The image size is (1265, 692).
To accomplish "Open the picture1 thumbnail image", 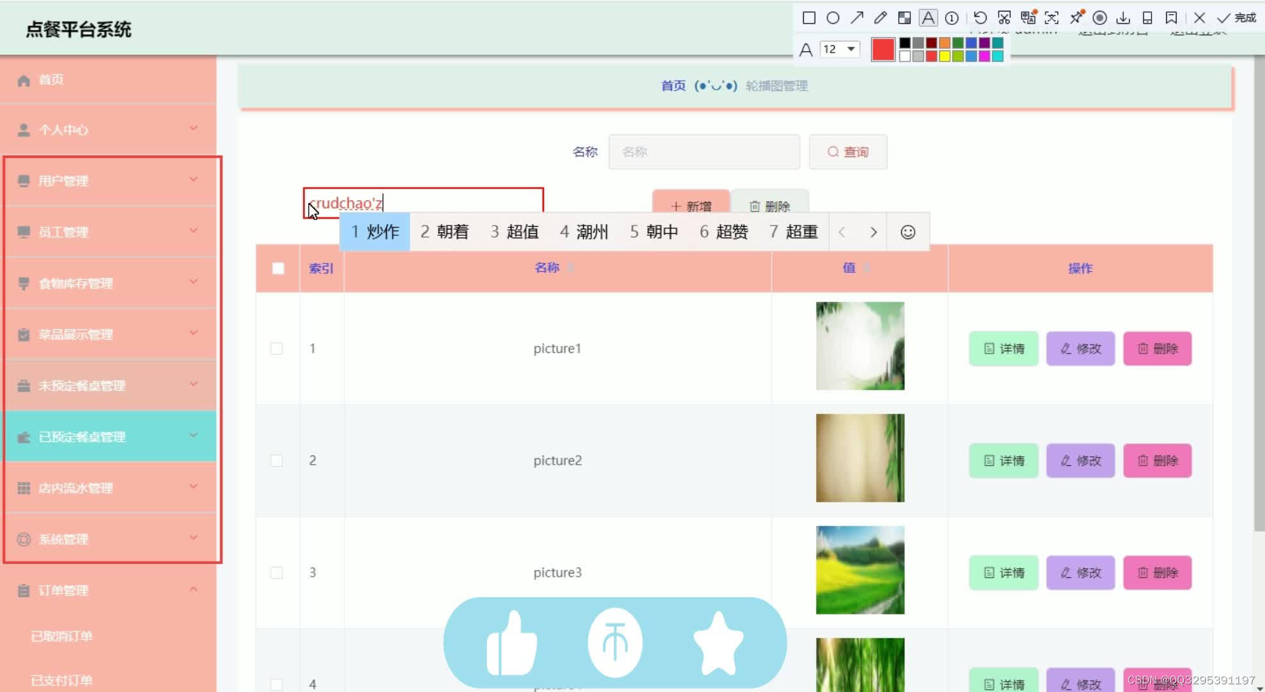I will coord(860,346).
